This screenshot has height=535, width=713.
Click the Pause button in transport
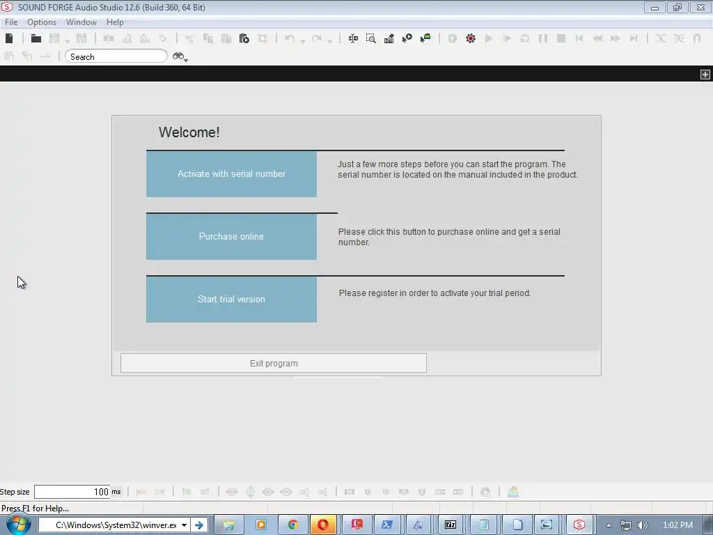[543, 38]
